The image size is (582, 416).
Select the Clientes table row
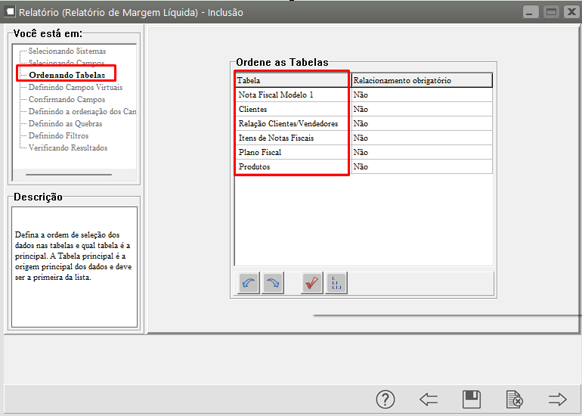(x=292, y=109)
